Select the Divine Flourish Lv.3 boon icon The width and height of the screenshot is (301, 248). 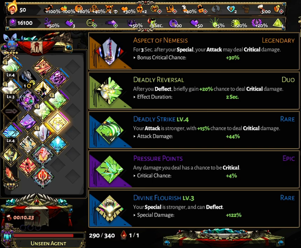[110, 209]
